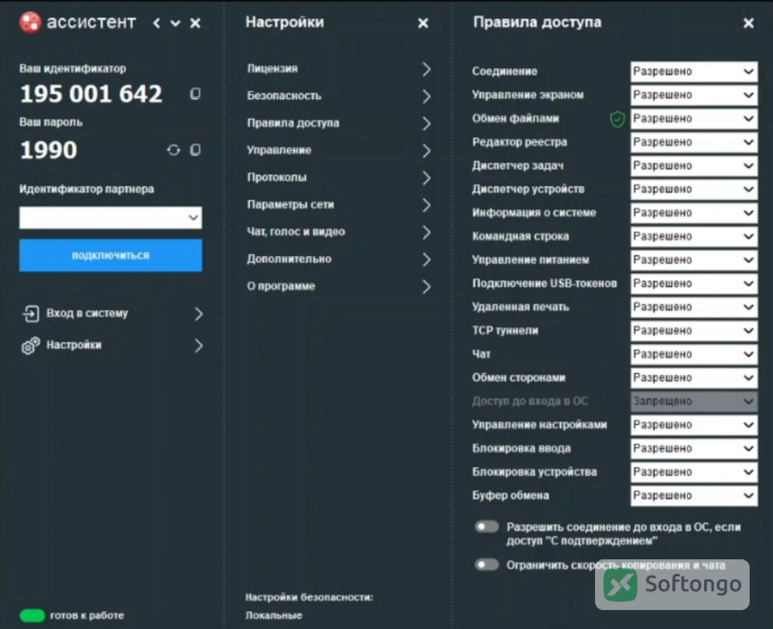Open the Лицензия settings section
This screenshot has width=773, height=629.
[x=339, y=69]
